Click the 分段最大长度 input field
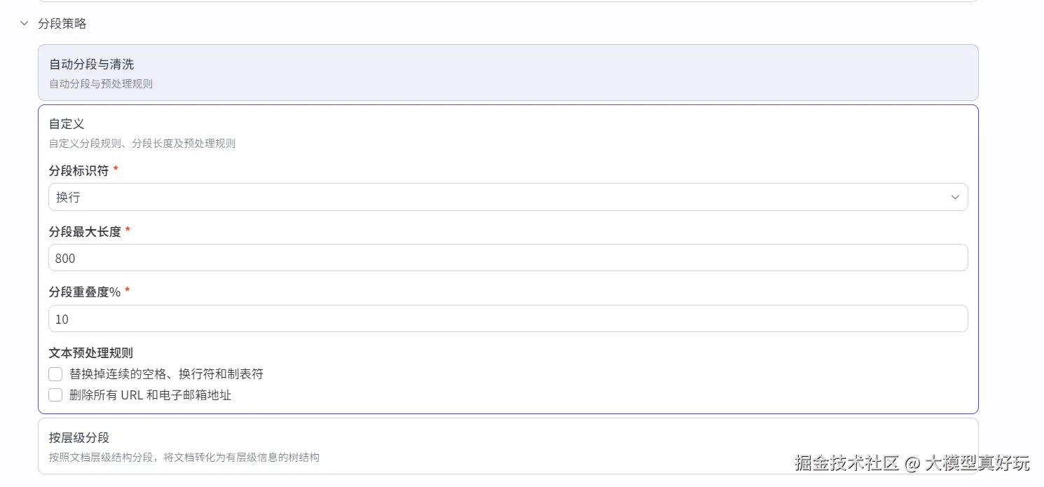1044x487 pixels. click(507, 258)
